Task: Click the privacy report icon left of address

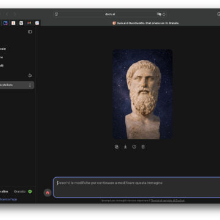Action: 56,14
